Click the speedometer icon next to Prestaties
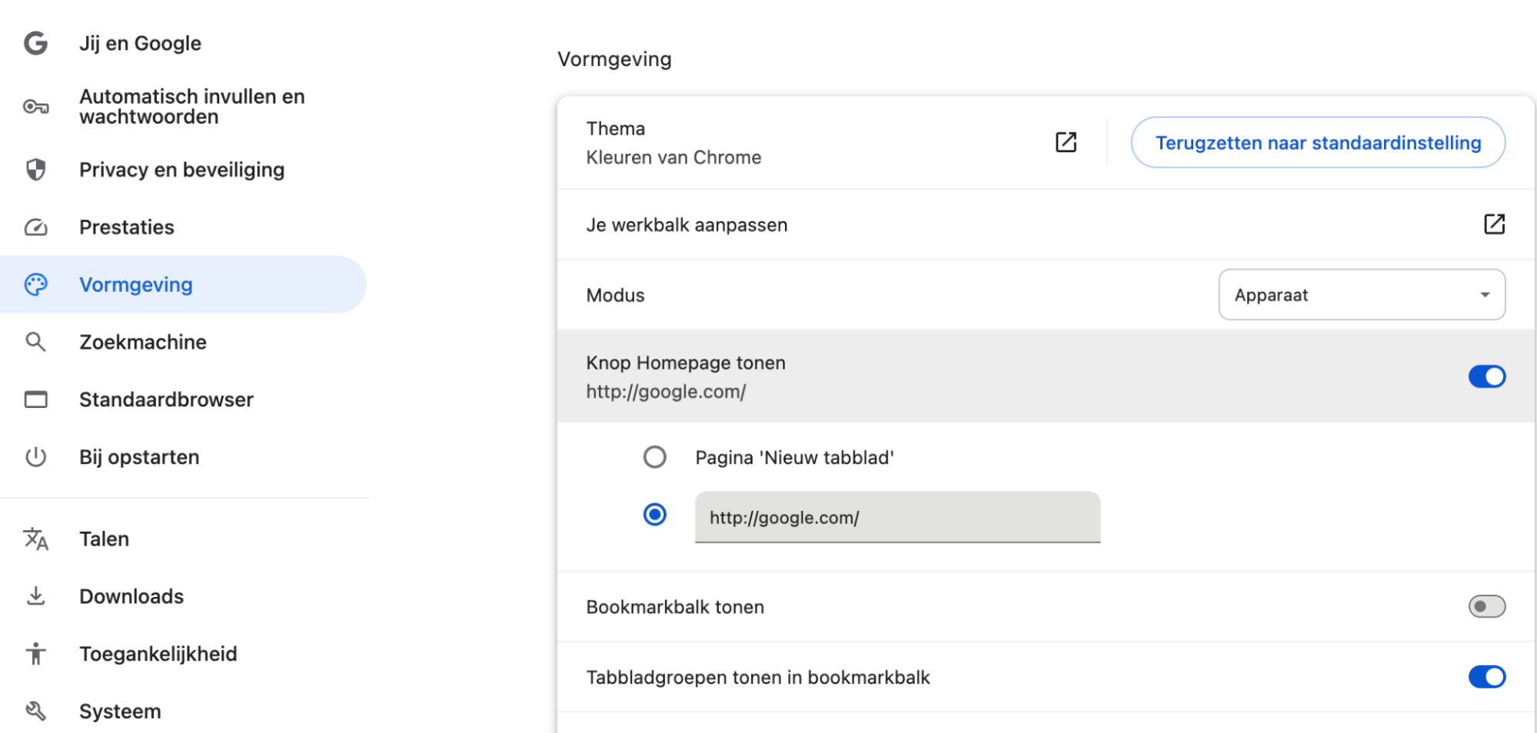This screenshot has height=733, width=1537. coord(35,227)
